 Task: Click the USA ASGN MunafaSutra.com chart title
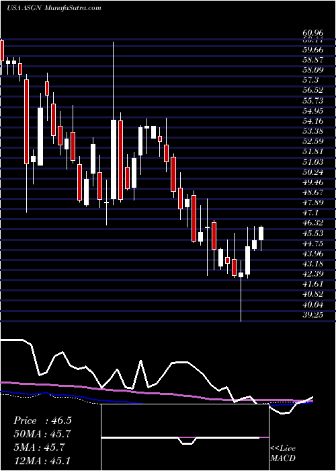tap(54, 8)
